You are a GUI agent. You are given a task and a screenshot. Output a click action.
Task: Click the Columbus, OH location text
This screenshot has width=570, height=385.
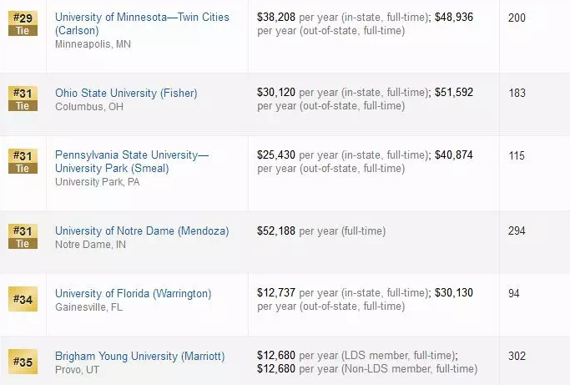[88, 107]
